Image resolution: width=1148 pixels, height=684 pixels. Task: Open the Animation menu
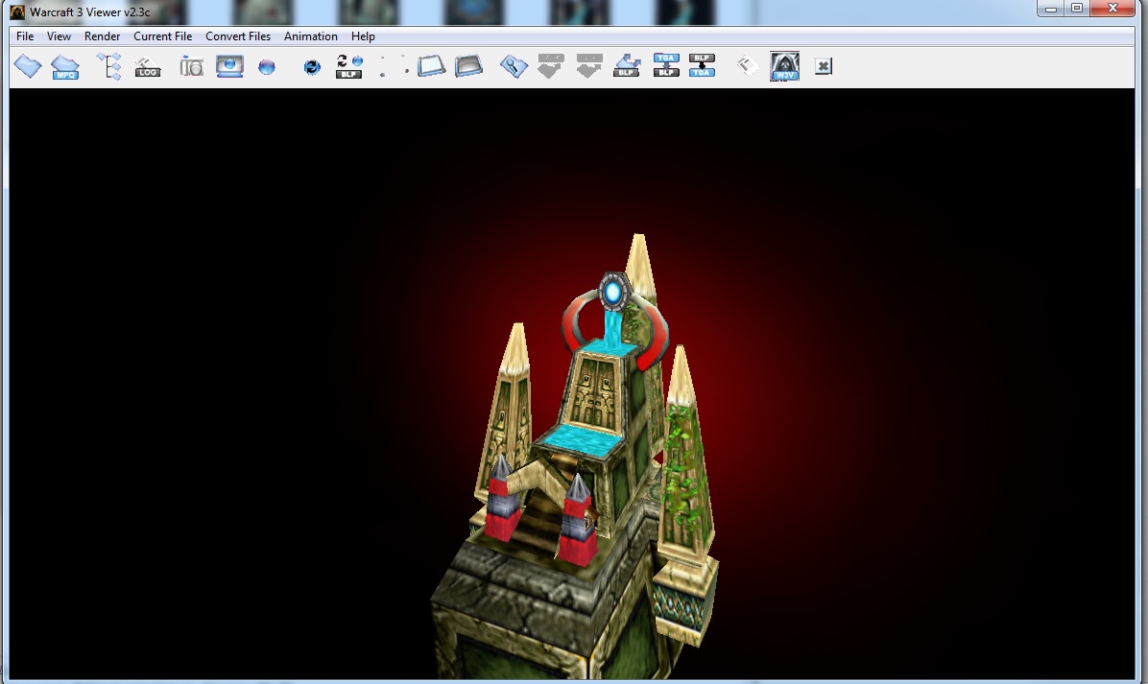(310, 35)
